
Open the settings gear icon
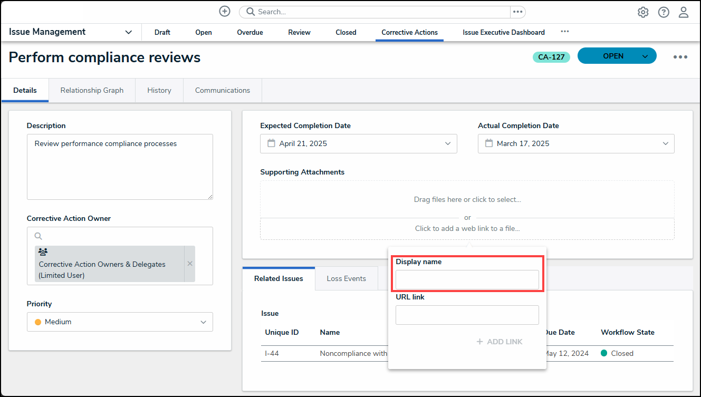pyautogui.click(x=643, y=12)
